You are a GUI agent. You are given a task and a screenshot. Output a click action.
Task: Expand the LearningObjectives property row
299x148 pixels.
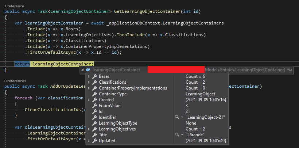pyautogui.click(x=89, y=129)
